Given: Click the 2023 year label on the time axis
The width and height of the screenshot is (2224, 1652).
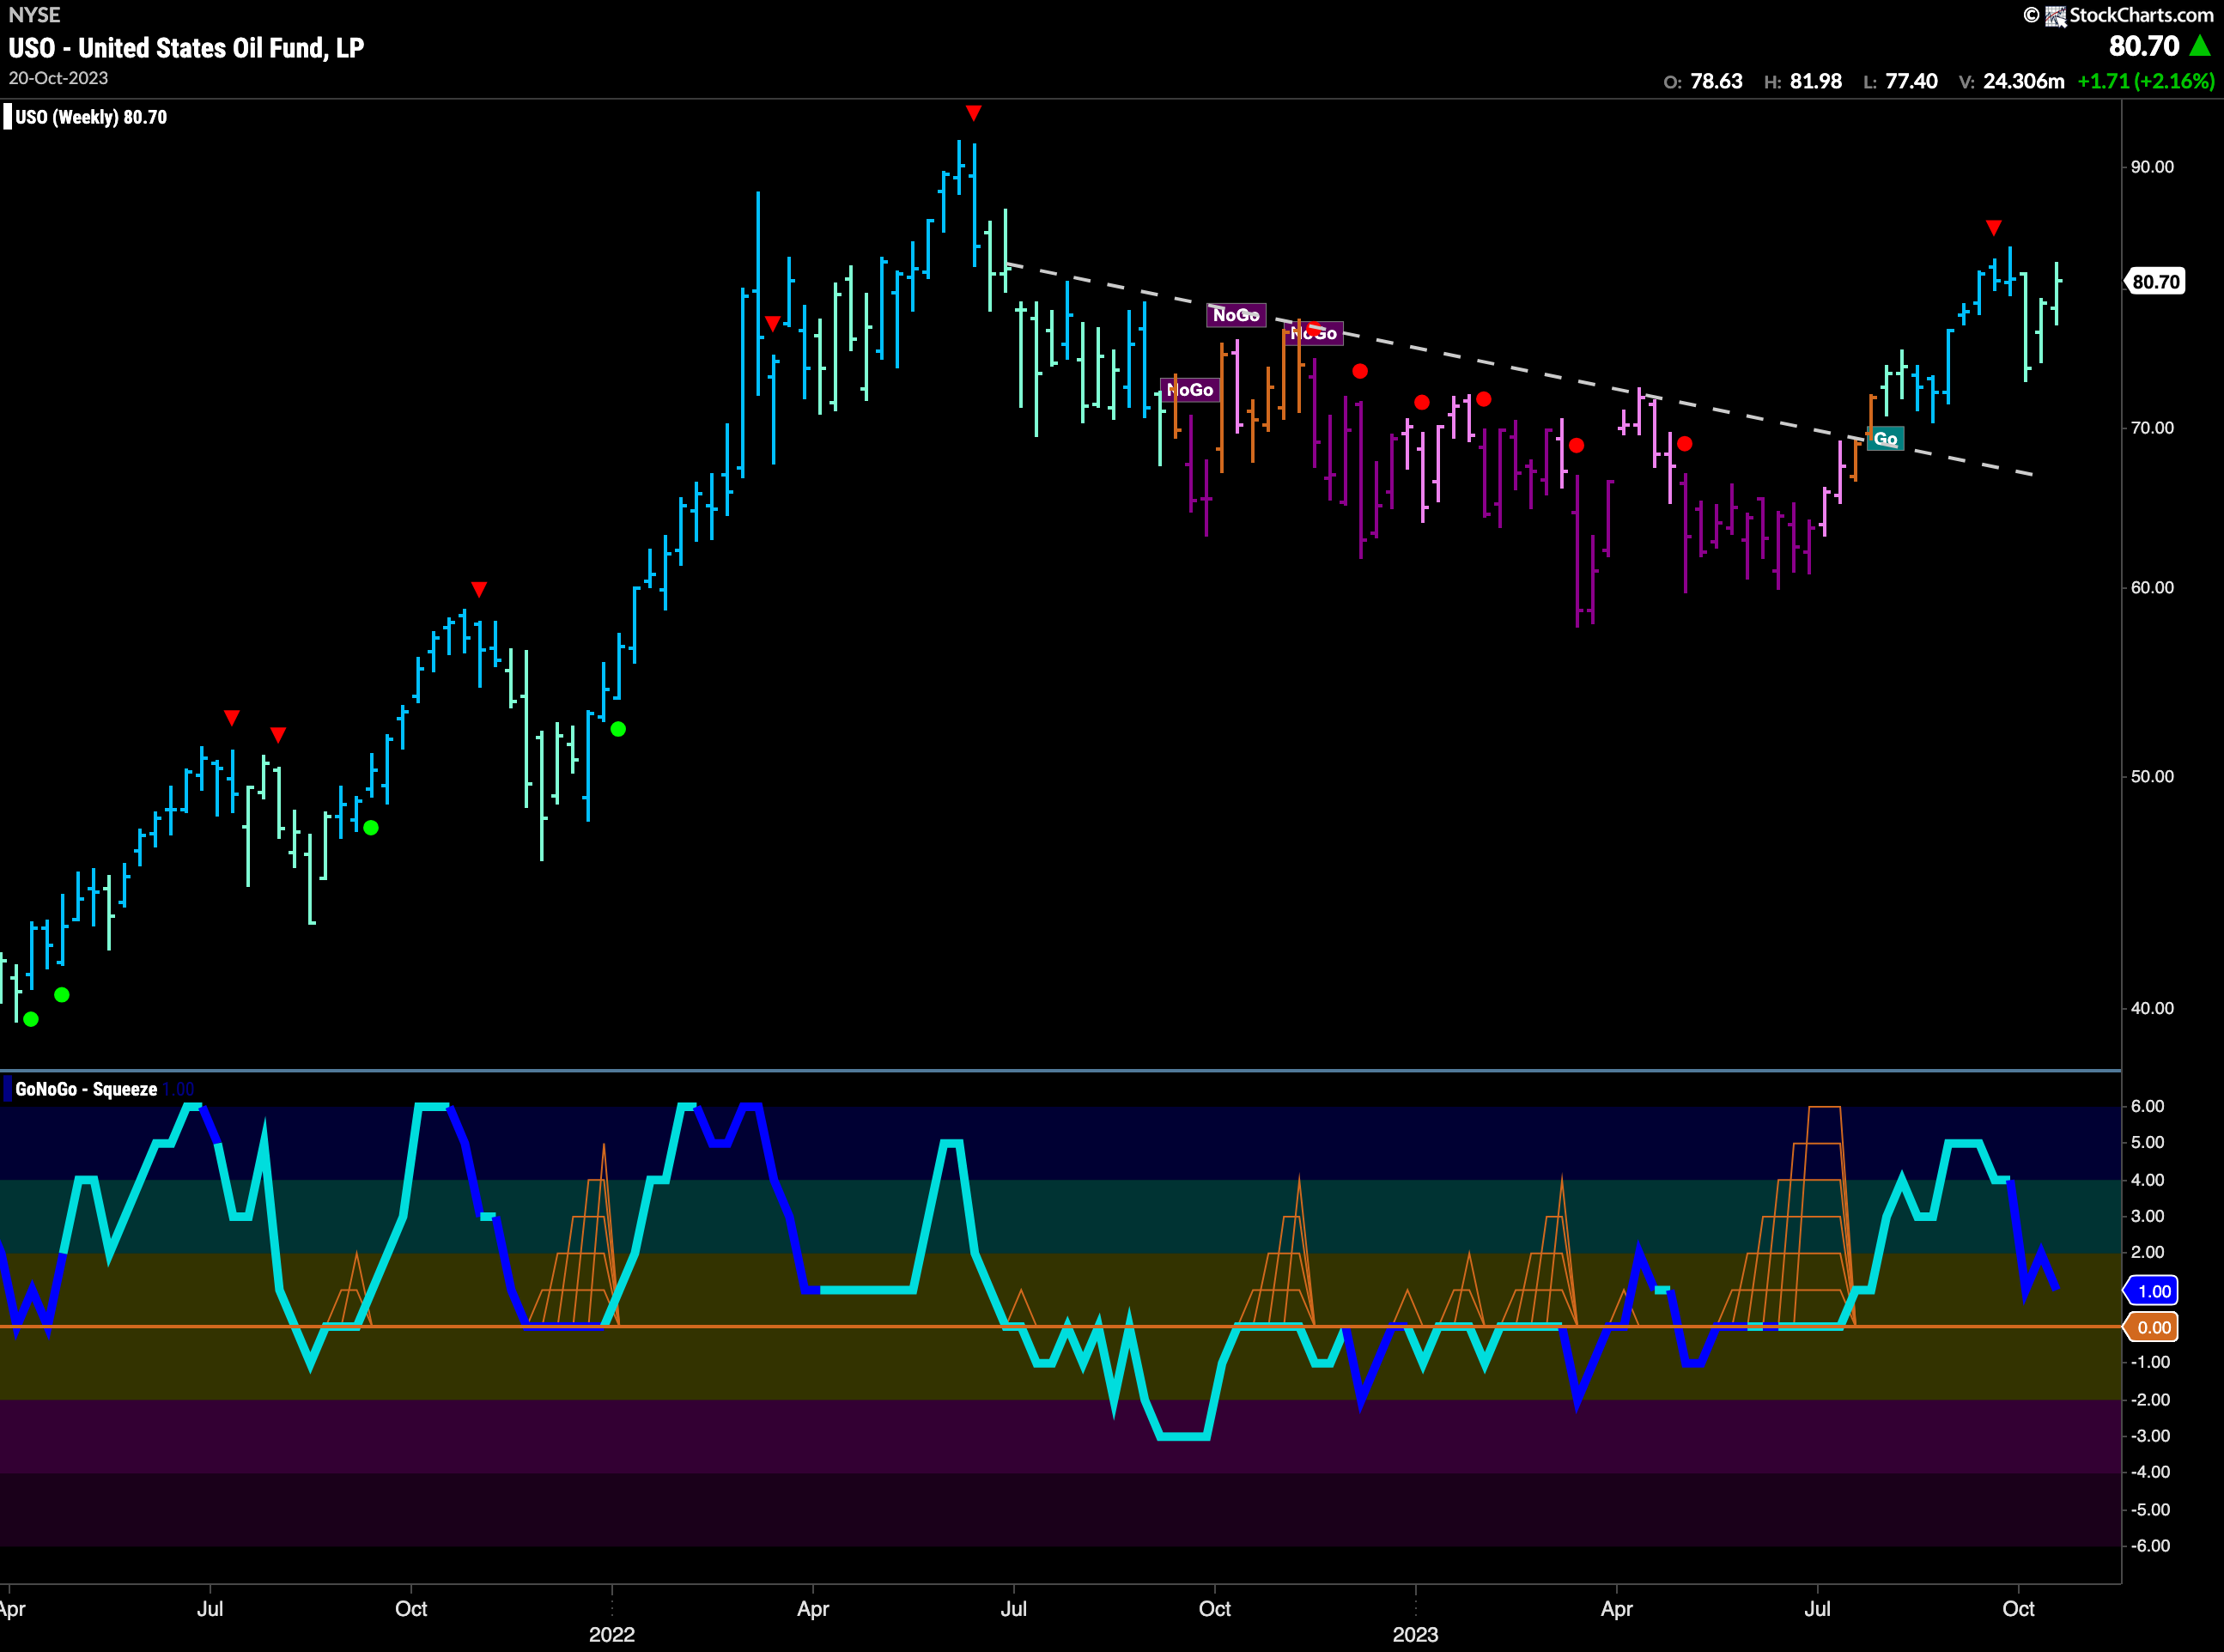Looking at the screenshot, I should click(x=1415, y=1634).
